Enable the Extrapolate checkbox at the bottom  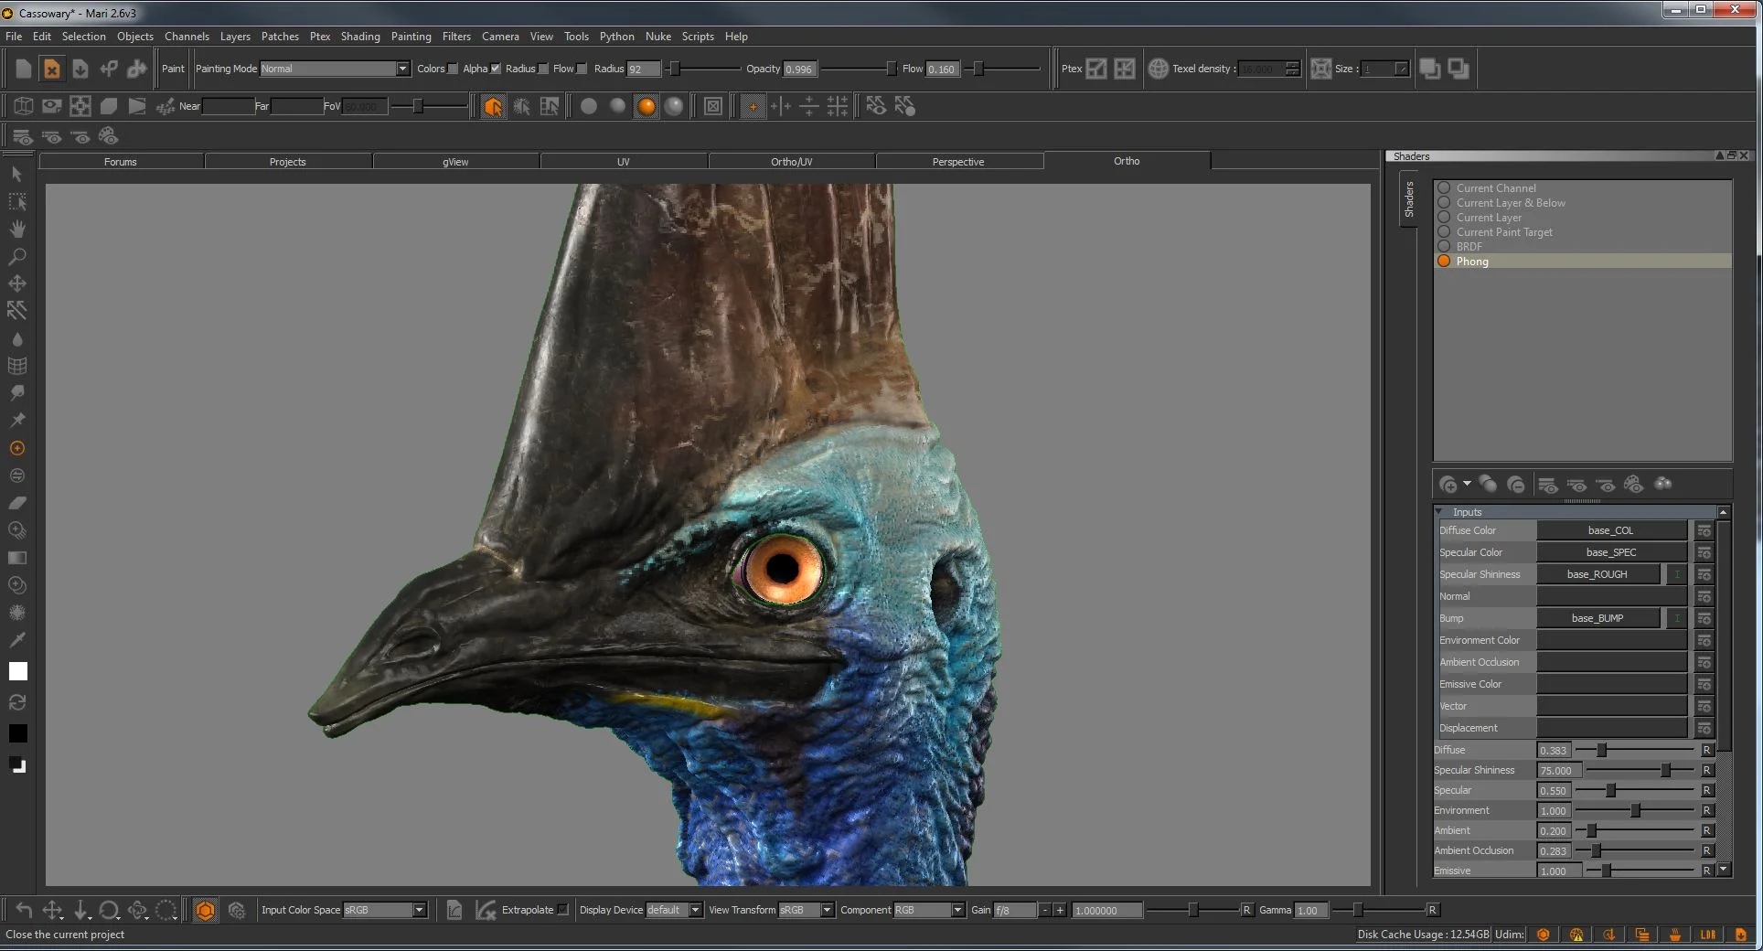pos(561,910)
